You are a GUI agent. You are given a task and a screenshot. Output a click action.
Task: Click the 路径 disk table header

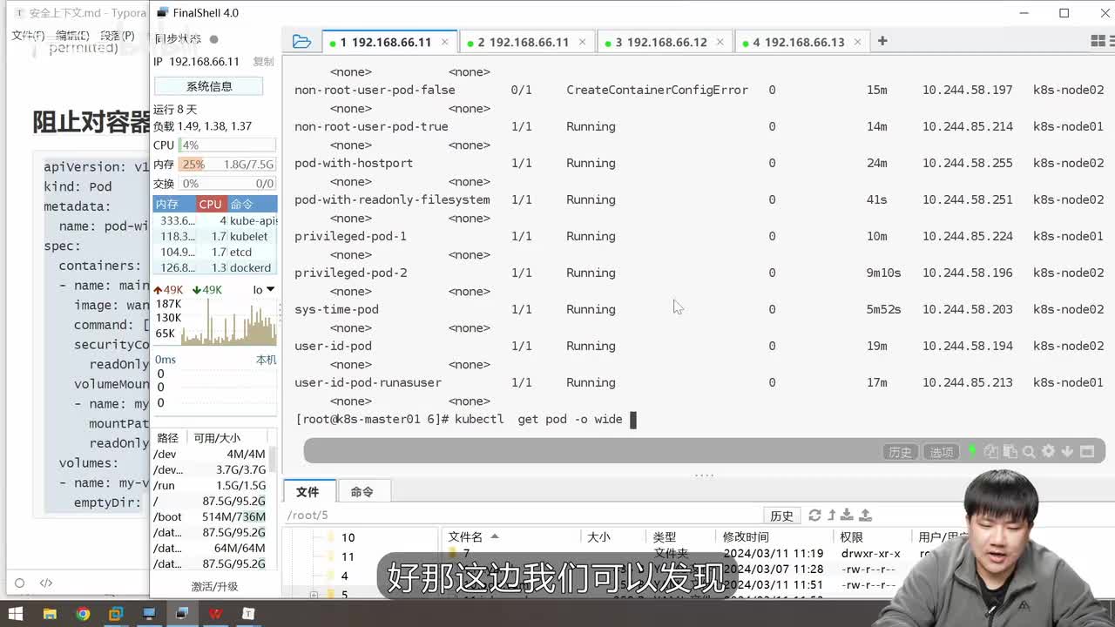coord(167,438)
